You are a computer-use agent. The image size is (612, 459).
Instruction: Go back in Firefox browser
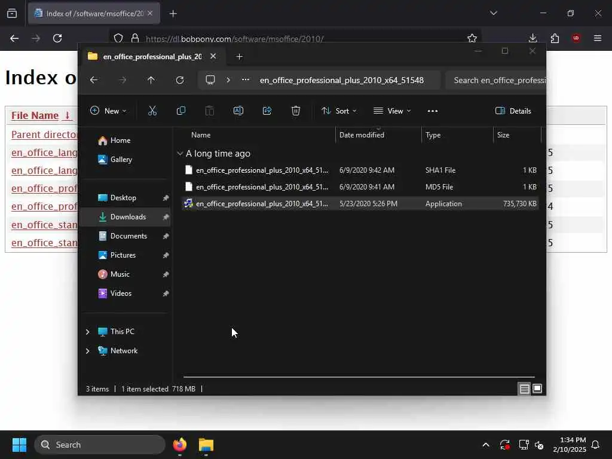coord(14,38)
